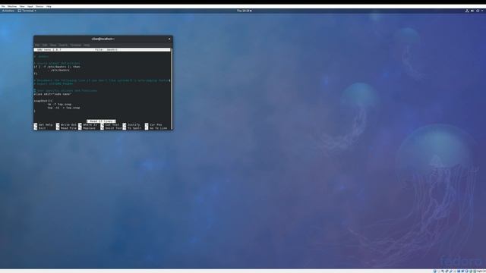The image size is (486, 273).
Task: Click the 'rm -f top.snap' line
Action: tap(59, 105)
